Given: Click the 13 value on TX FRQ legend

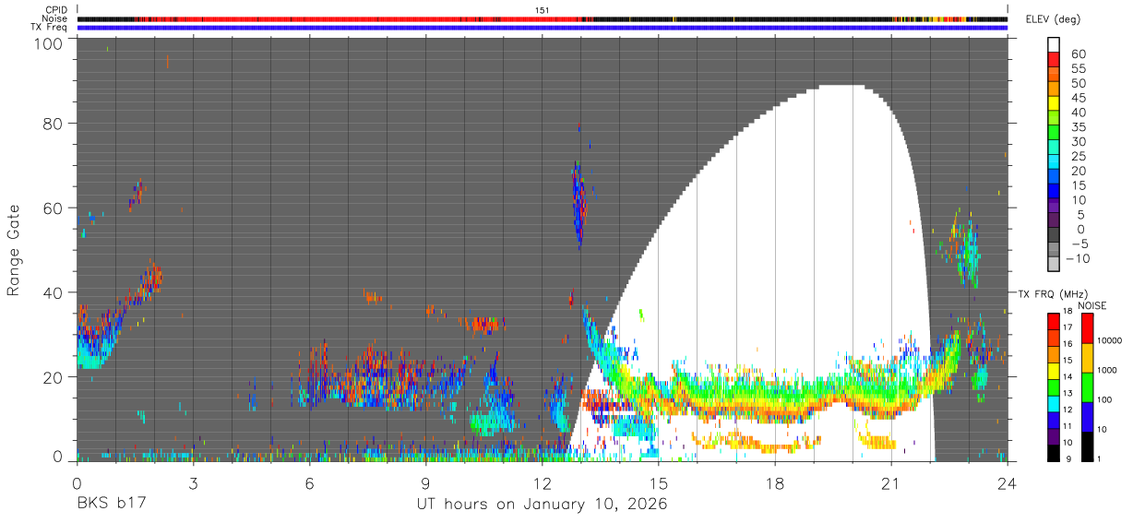Looking at the screenshot, I should [x=1069, y=393].
